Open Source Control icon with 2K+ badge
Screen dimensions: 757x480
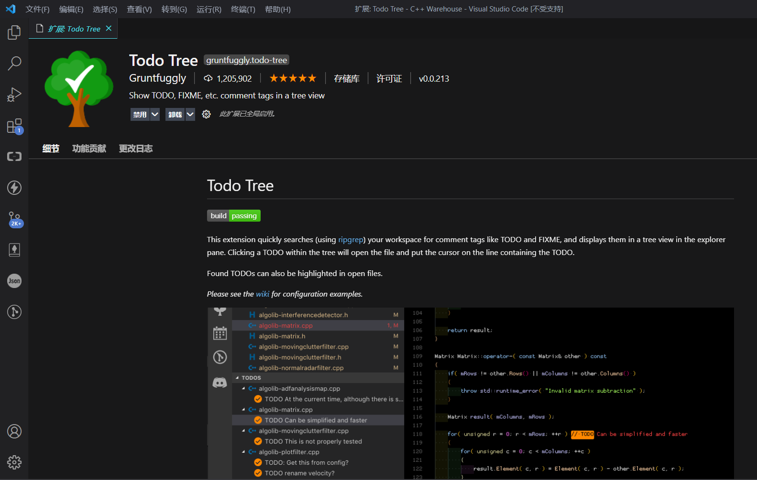pos(15,220)
